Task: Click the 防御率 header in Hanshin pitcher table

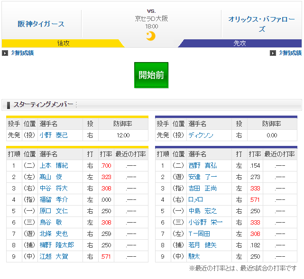Action: pos(123,124)
